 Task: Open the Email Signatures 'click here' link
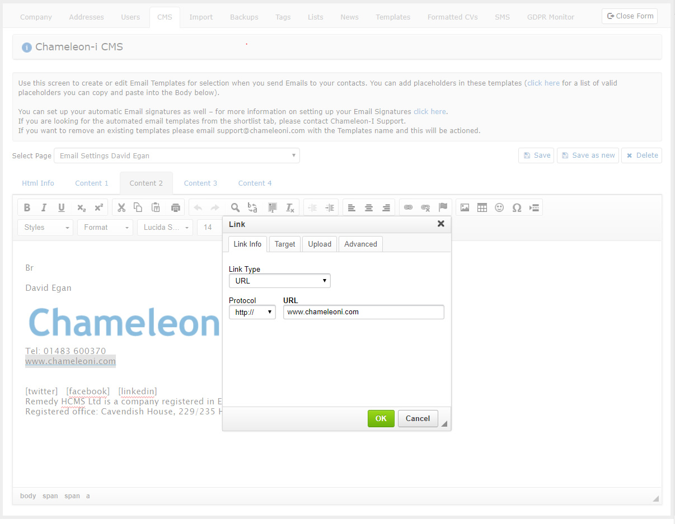430,111
